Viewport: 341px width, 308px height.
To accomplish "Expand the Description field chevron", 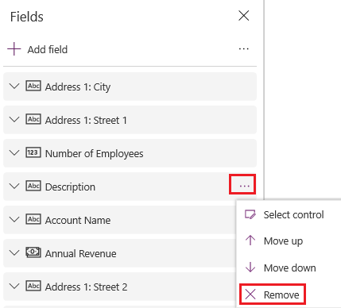I will pyautogui.click(x=14, y=186).
